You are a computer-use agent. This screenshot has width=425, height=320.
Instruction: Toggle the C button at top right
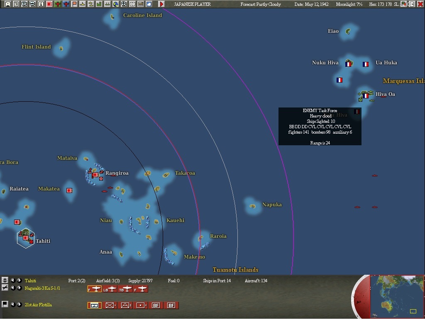click(x=412, y=4)
